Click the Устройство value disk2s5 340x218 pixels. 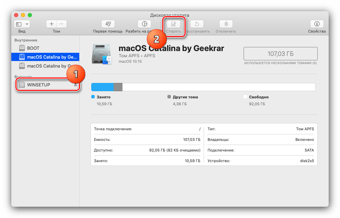point(307,161)
